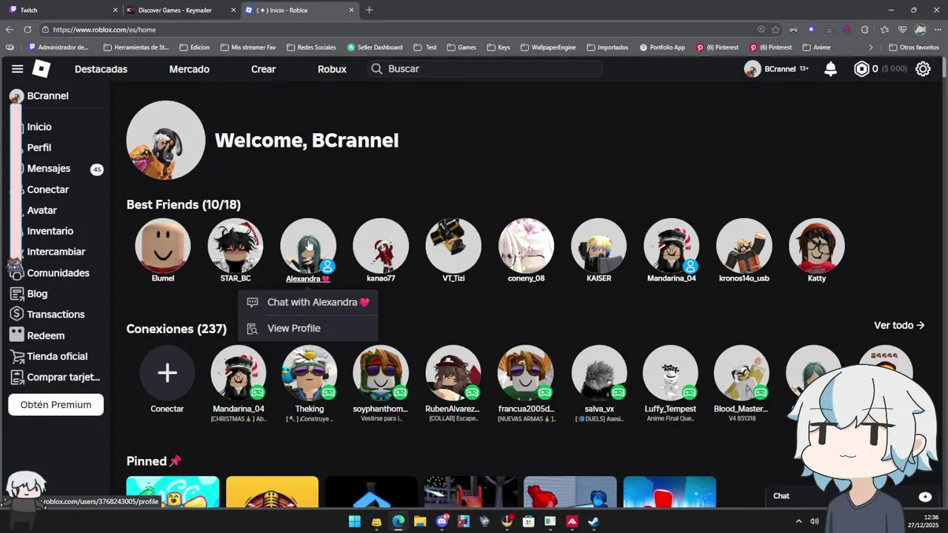Open Steam from the taskbar
This screenshot has width=948, height=533.
(593, 521)
